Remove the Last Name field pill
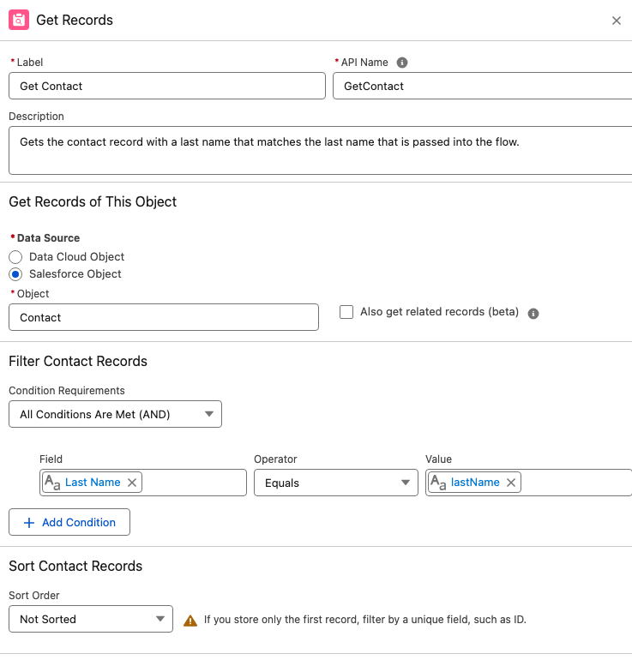 [132, 483]
